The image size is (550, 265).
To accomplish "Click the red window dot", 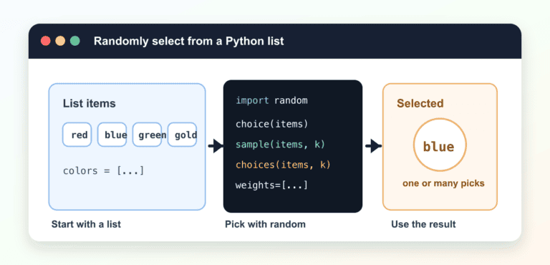I will tap(46, 41).
